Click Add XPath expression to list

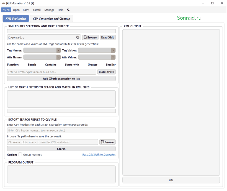click(x=61, y=78)
